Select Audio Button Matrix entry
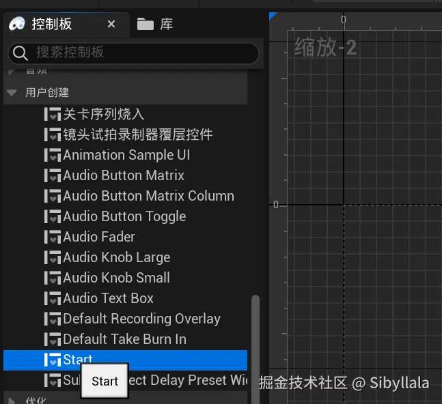This screenshot has width=442, height=404. coord(125,175)
